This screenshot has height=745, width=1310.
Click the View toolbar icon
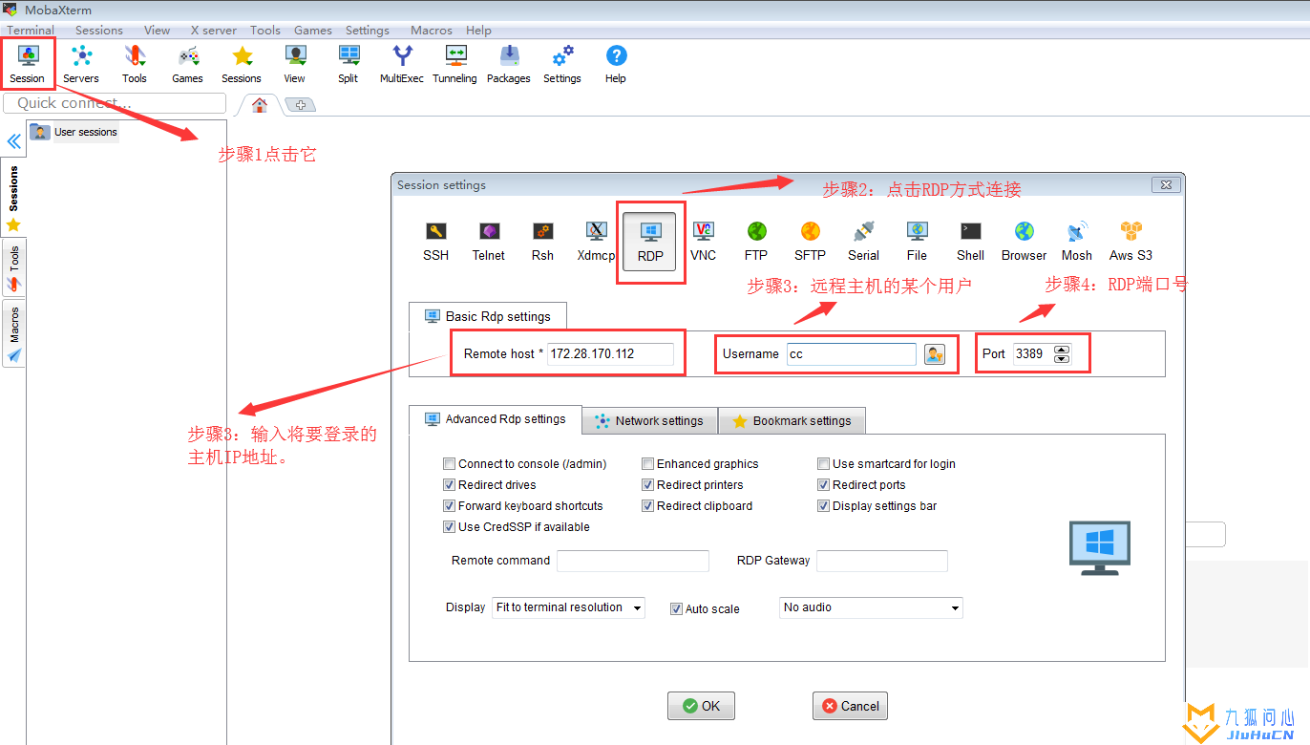(x=295, y=64)
